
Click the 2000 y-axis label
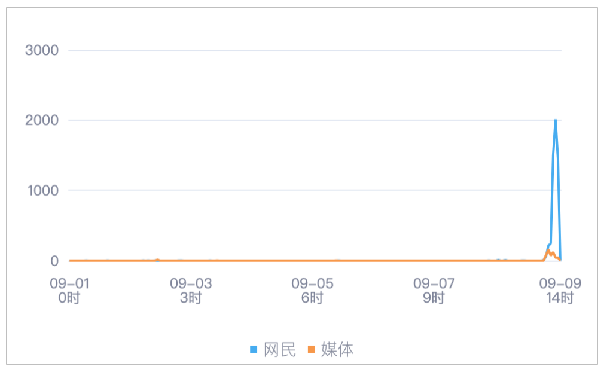pyautogui.click(x=42, y=120)
